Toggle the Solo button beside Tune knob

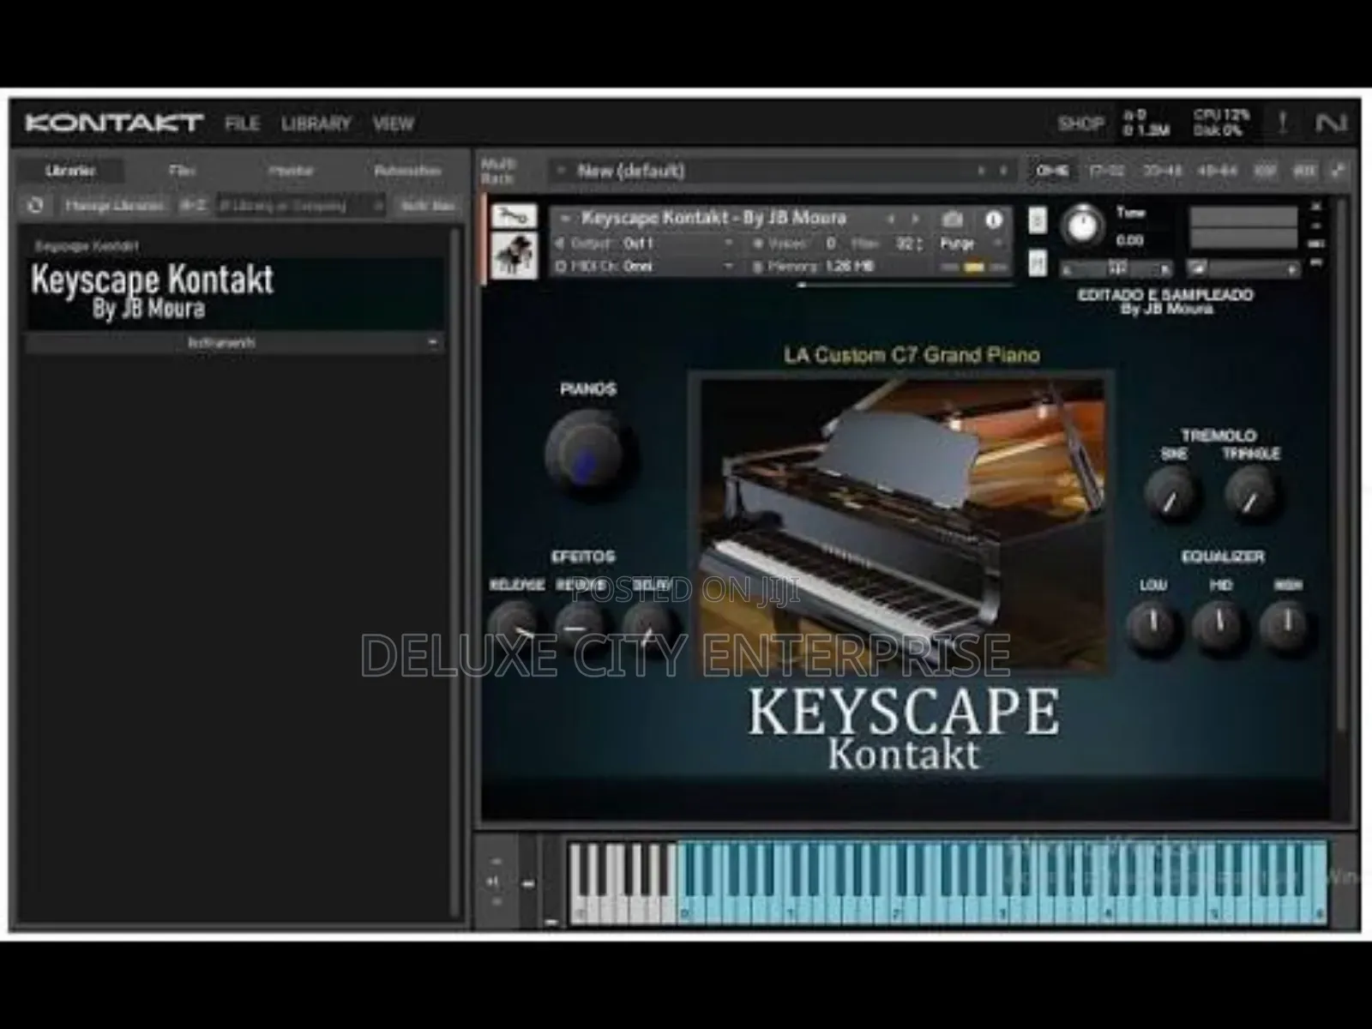1037,220
